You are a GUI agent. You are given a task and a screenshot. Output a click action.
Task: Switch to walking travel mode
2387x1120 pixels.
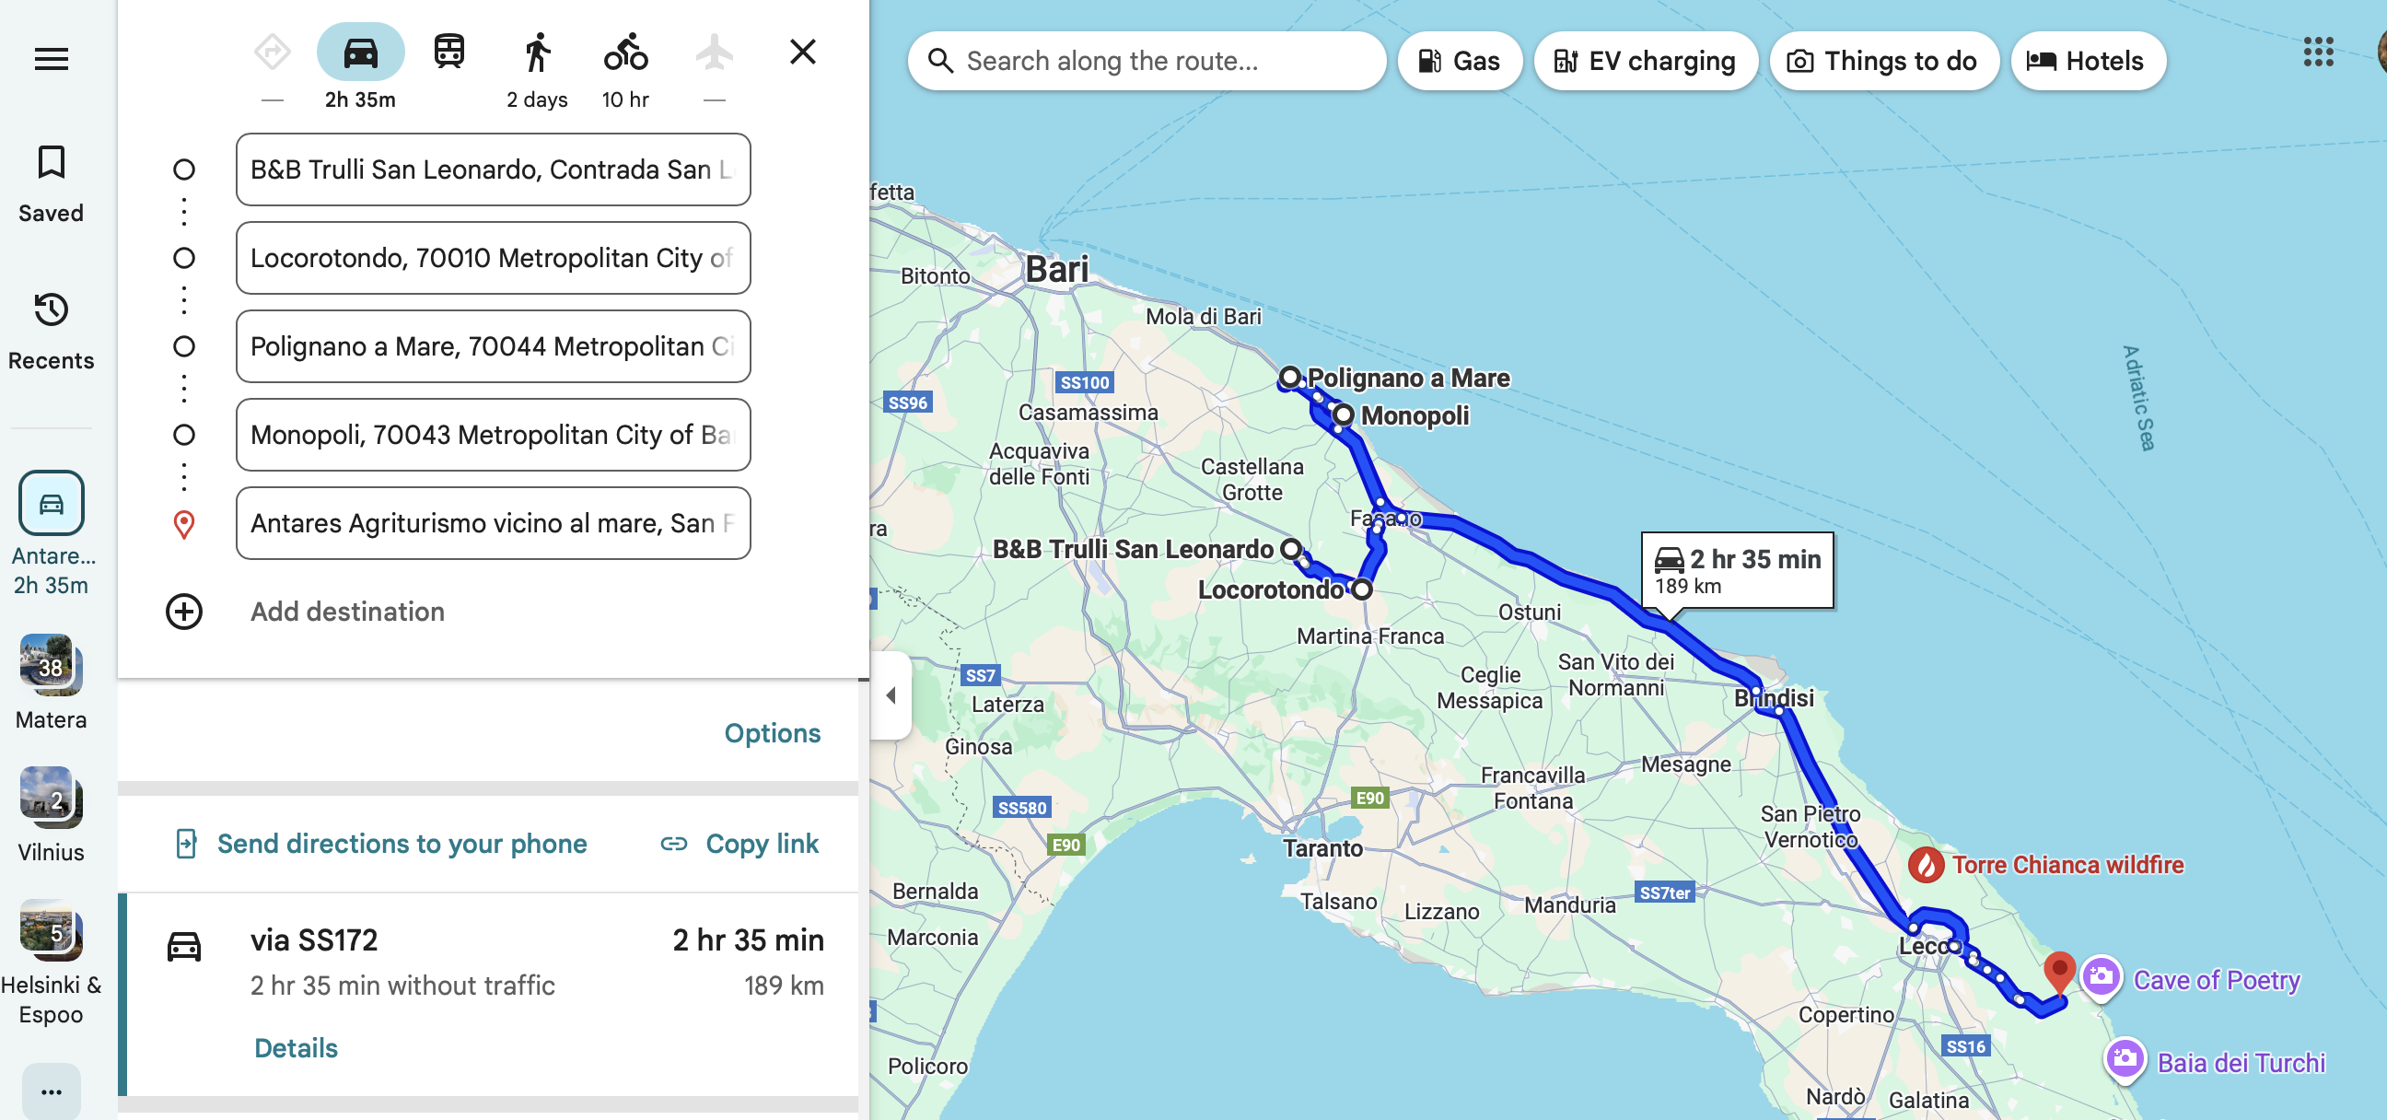pyautogui.click(x=537, y=52)
